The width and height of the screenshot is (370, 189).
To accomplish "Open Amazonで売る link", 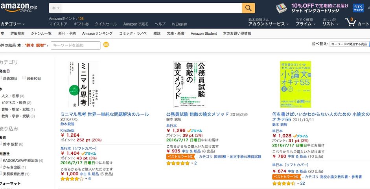I will tap(136, 24).
